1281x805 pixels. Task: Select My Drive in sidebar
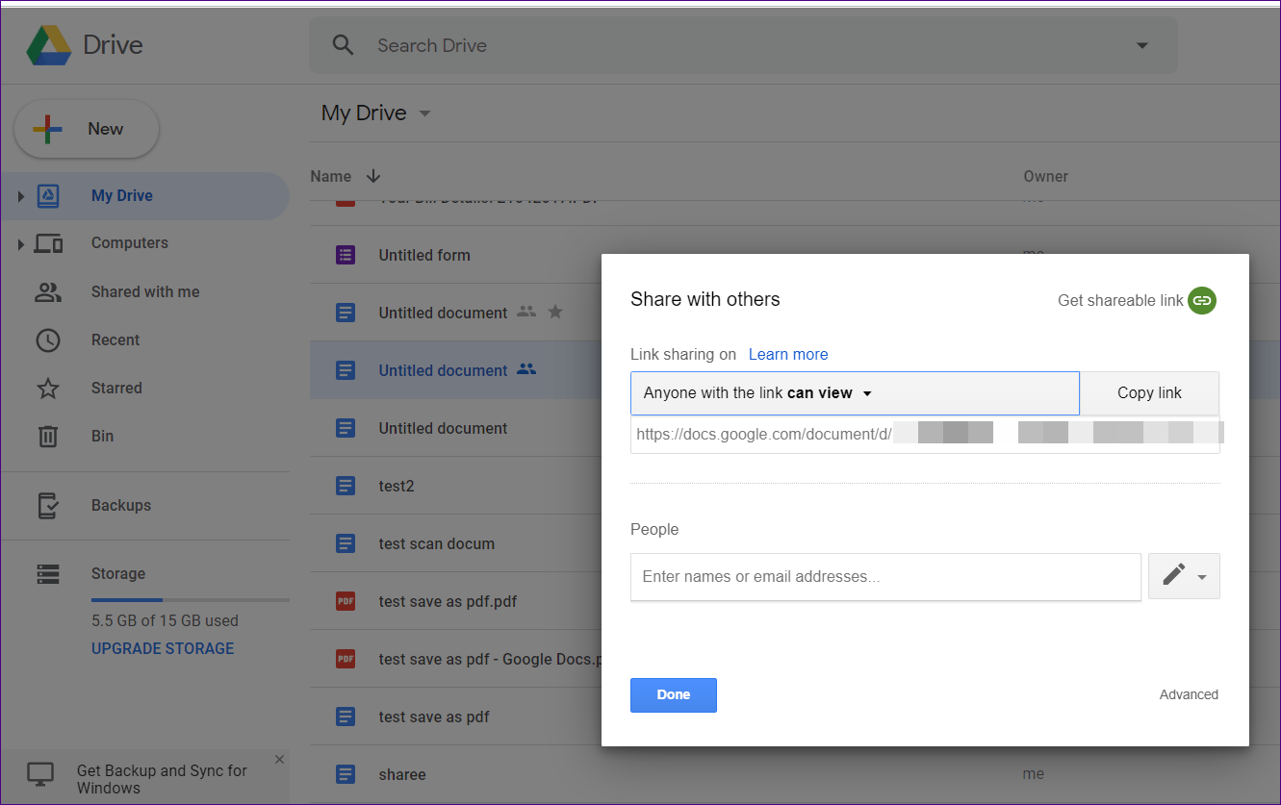(144, 196)
